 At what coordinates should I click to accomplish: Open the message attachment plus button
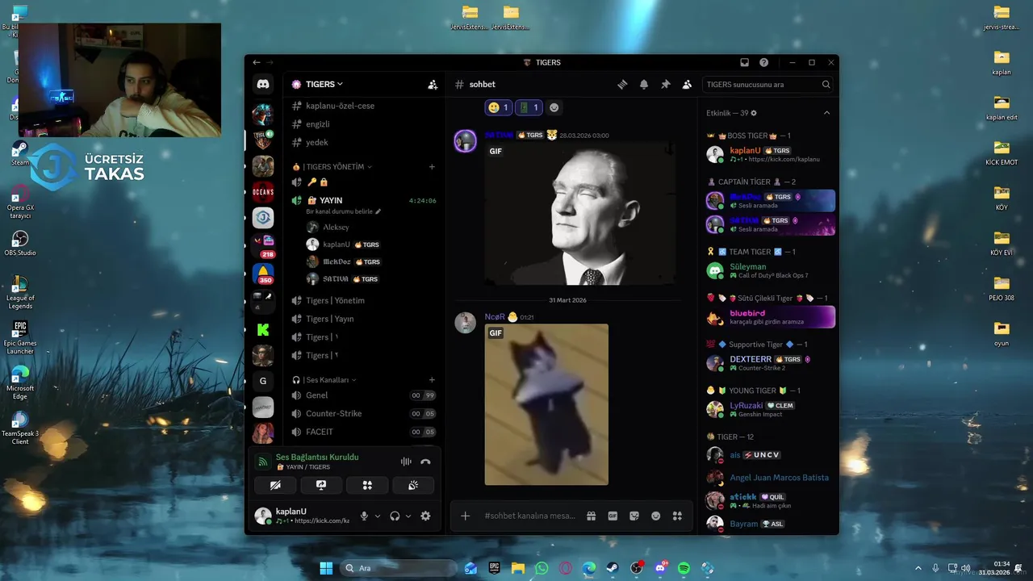[x=465, y=516]
